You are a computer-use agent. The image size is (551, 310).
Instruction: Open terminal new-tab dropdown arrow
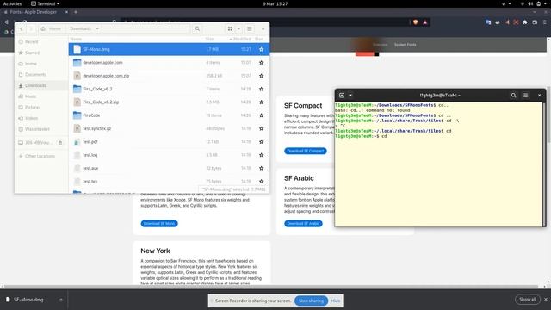[x=350, y=96]
